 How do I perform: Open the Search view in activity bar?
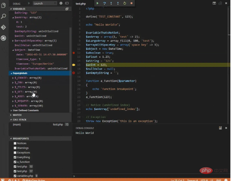coord(3,16)
